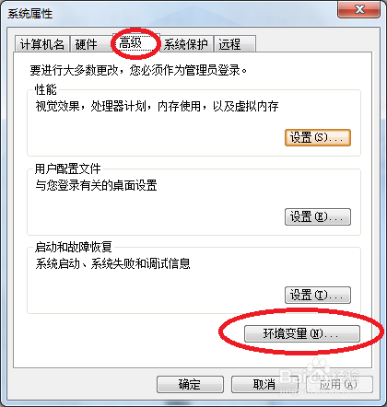Click the 性能 group label

[x=46, y=90]
